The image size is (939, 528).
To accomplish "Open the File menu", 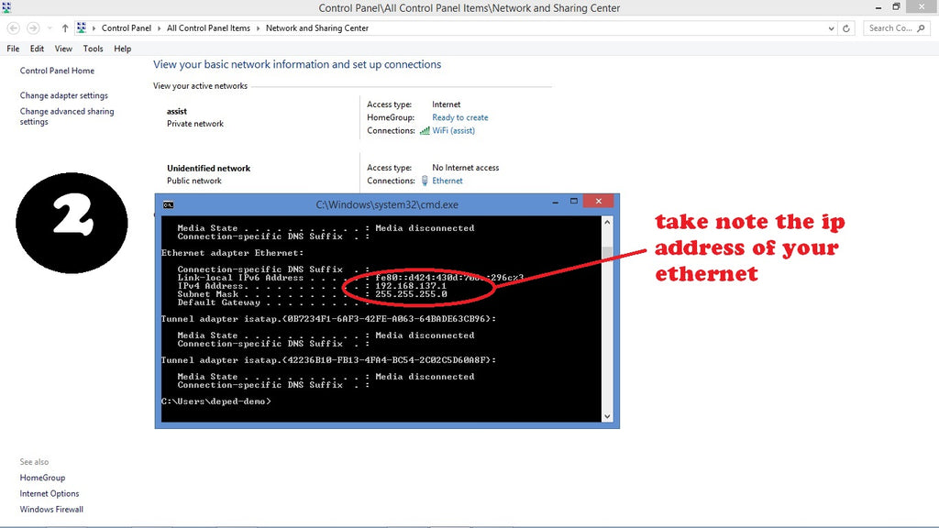I will click(13, 49).
